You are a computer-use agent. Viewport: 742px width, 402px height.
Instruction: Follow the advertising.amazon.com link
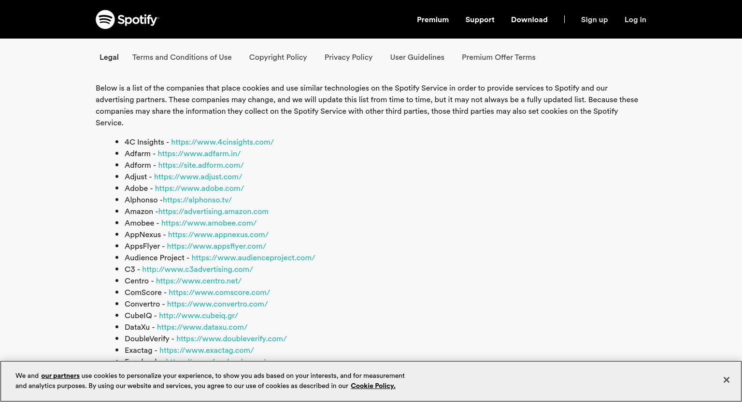(x=213, y=211)
